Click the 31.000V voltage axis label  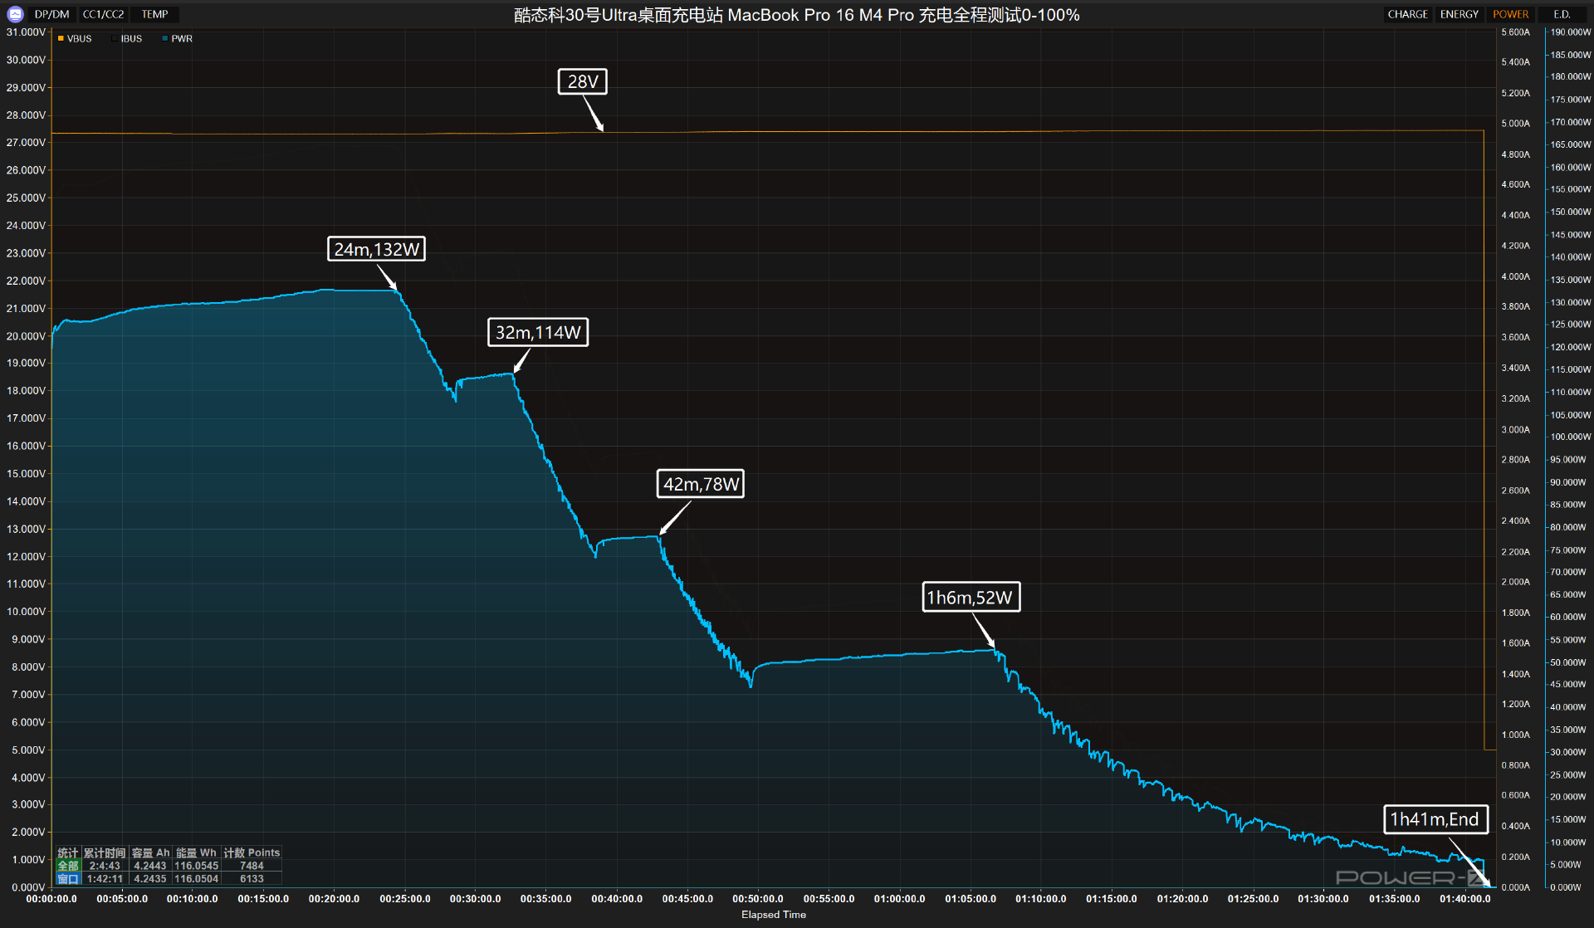coord(26,32)
